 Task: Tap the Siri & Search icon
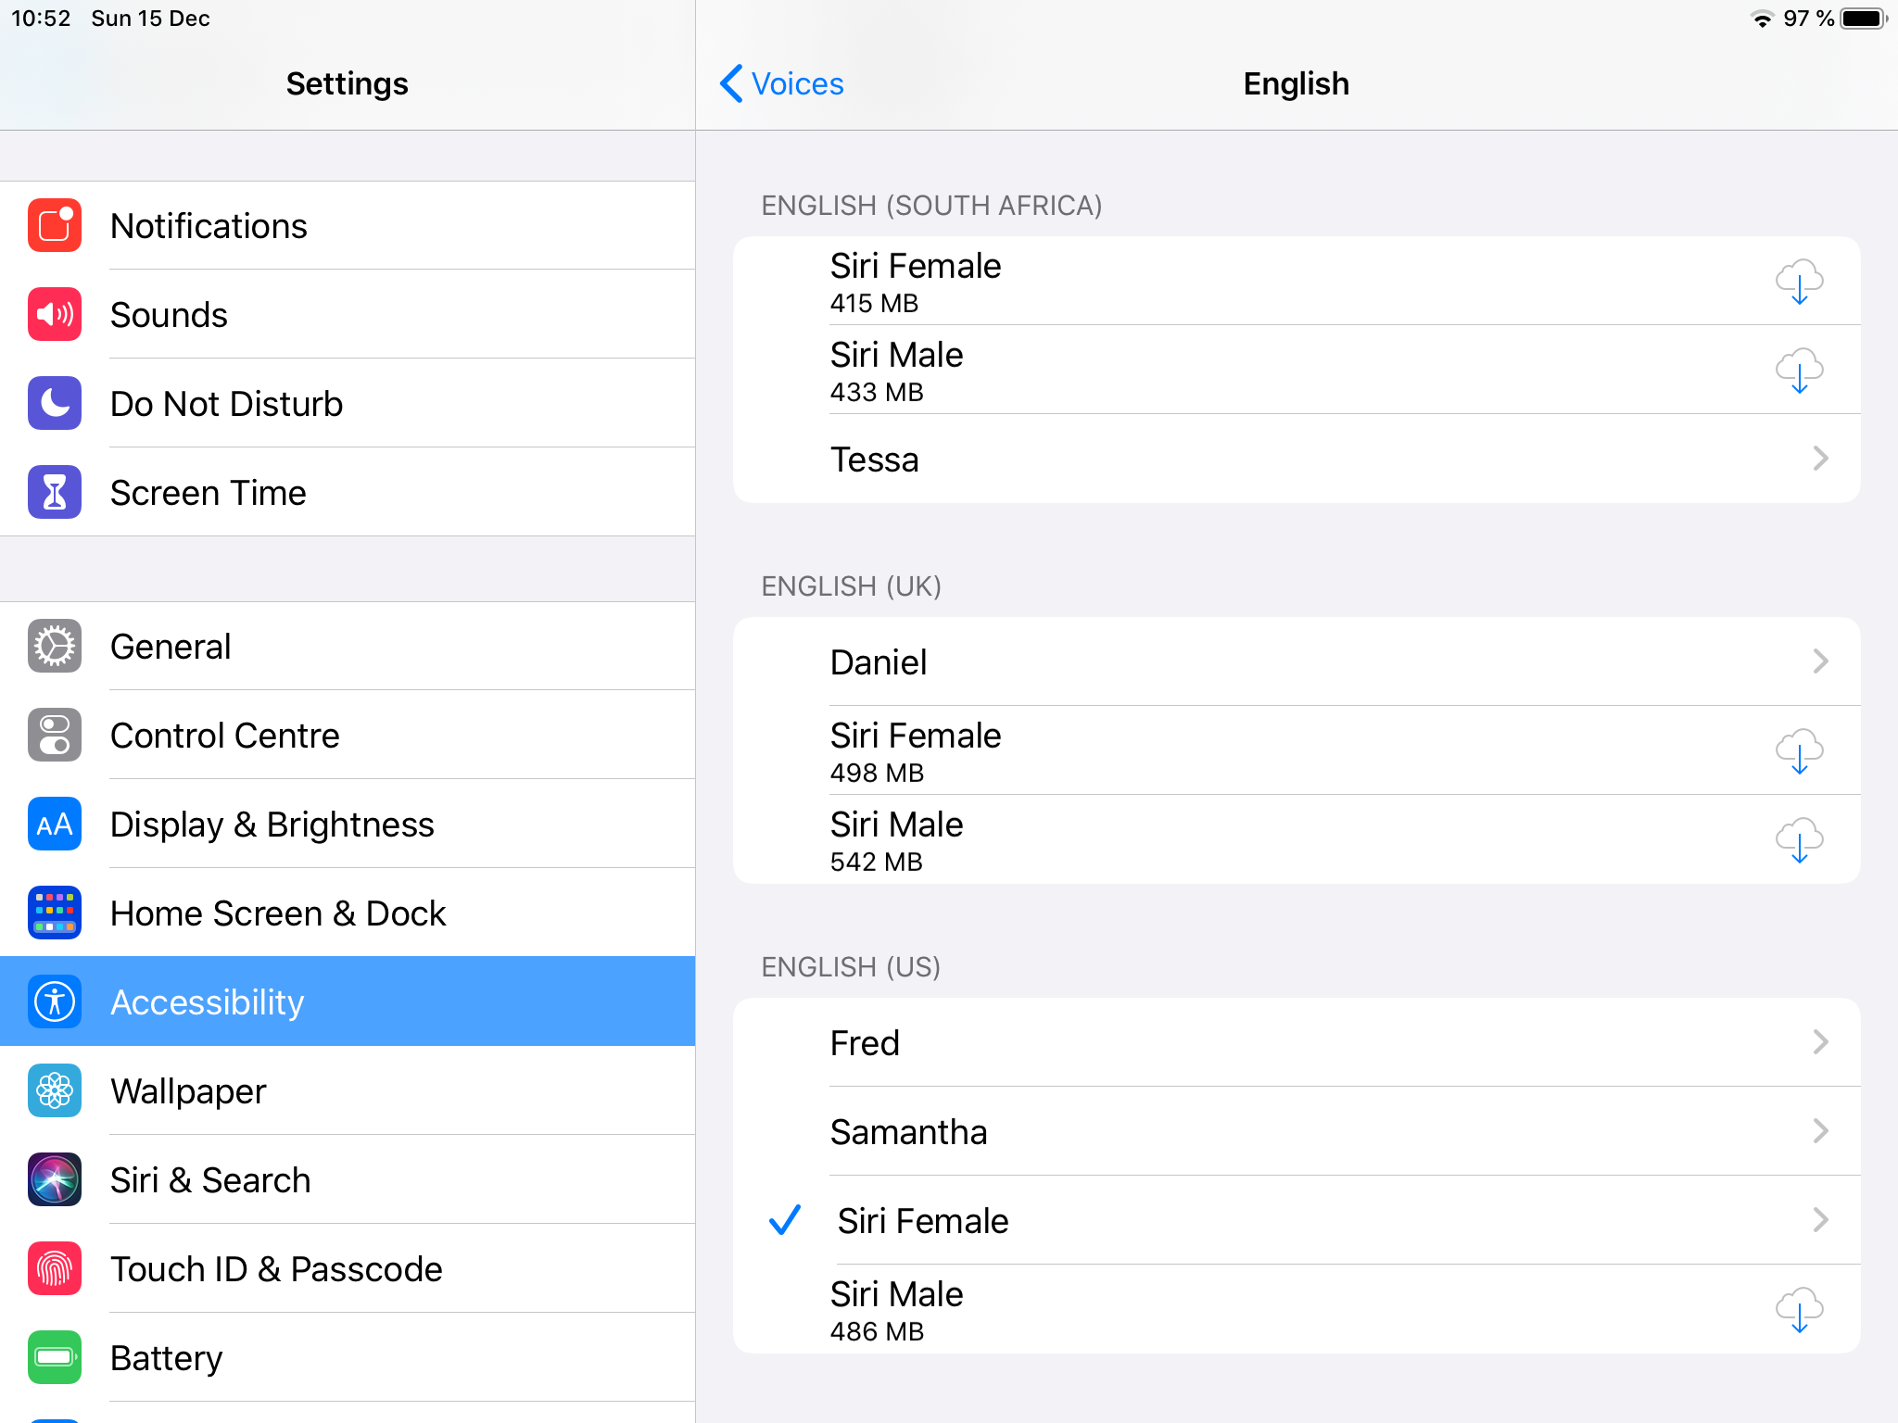point(55,1180)
